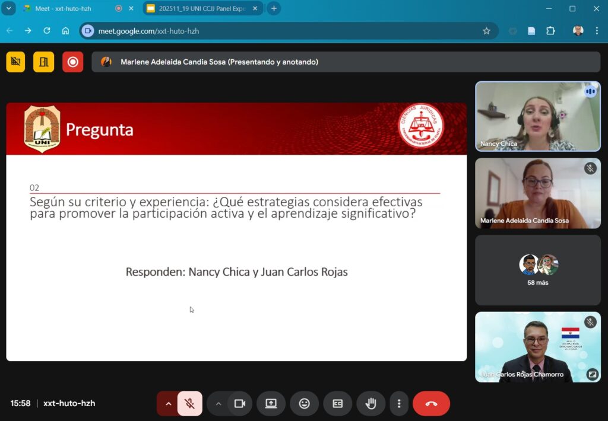Toggle the camera on or off
Image resolution: width=608 pixels, height=421 pixels.
(240, 404)
